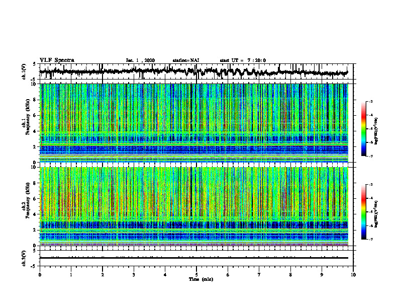This screenshot has height=308, width=398.
Task: Select the "Jan. 1, 2020" date text
Action: pos(140,60)
